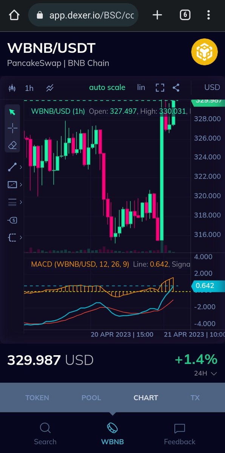
Task: Switch to the CHART tab
Action: [146, 398]
